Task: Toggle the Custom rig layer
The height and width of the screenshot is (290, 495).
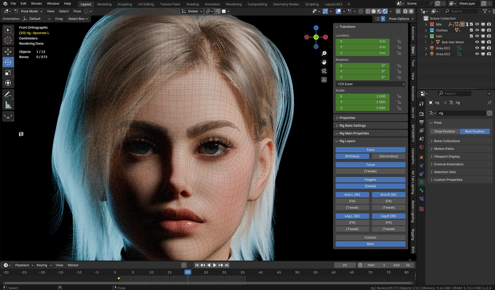Action: (370, 238)
